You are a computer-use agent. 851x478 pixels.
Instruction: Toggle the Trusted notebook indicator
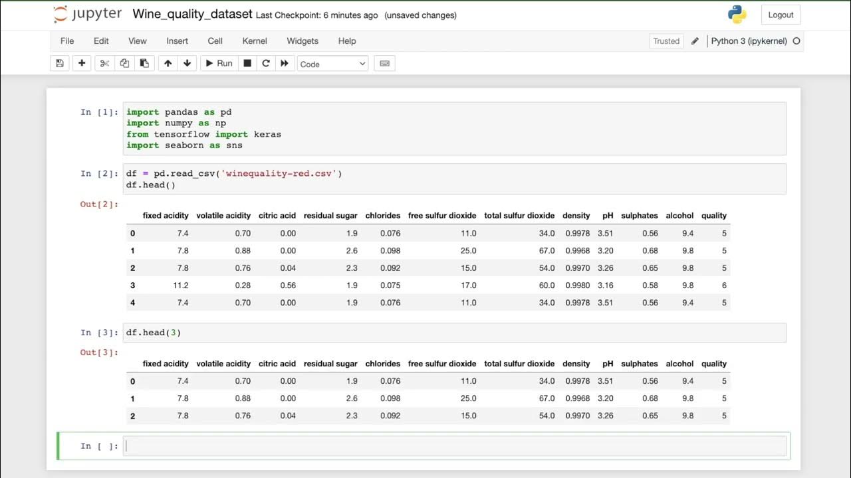tap(666, 41)
